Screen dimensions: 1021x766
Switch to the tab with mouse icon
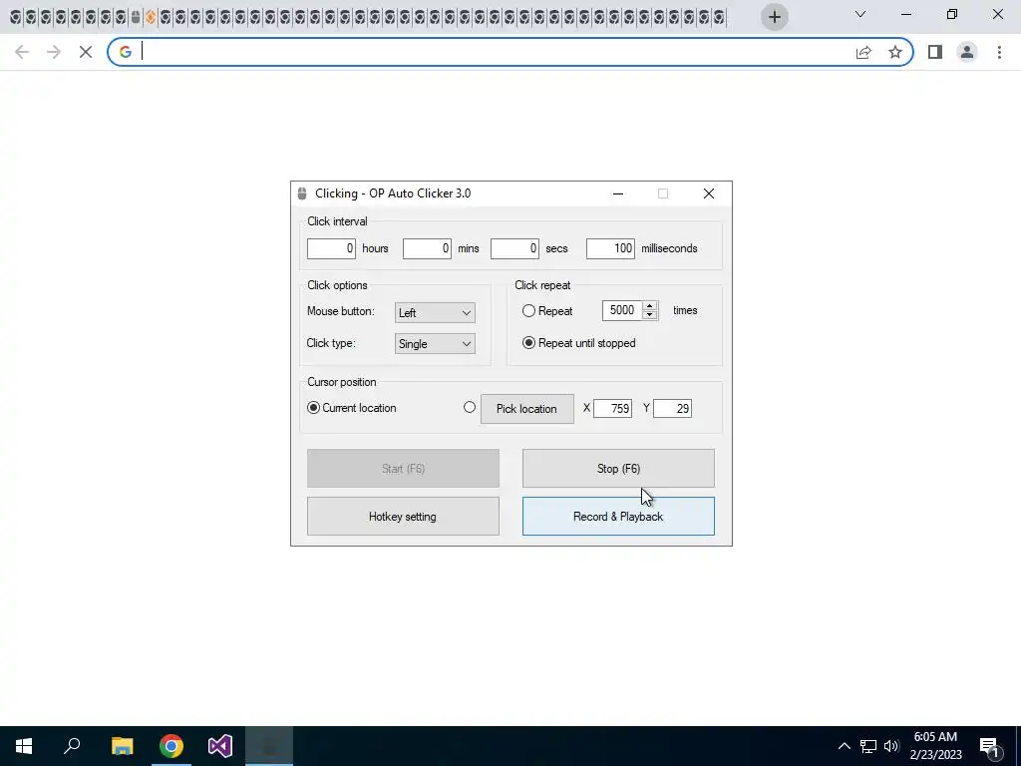pyautogui.click(x=136, y=17)
